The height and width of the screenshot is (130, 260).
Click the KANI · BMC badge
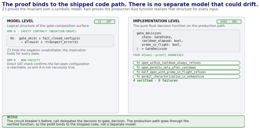[x=229, y=22]
